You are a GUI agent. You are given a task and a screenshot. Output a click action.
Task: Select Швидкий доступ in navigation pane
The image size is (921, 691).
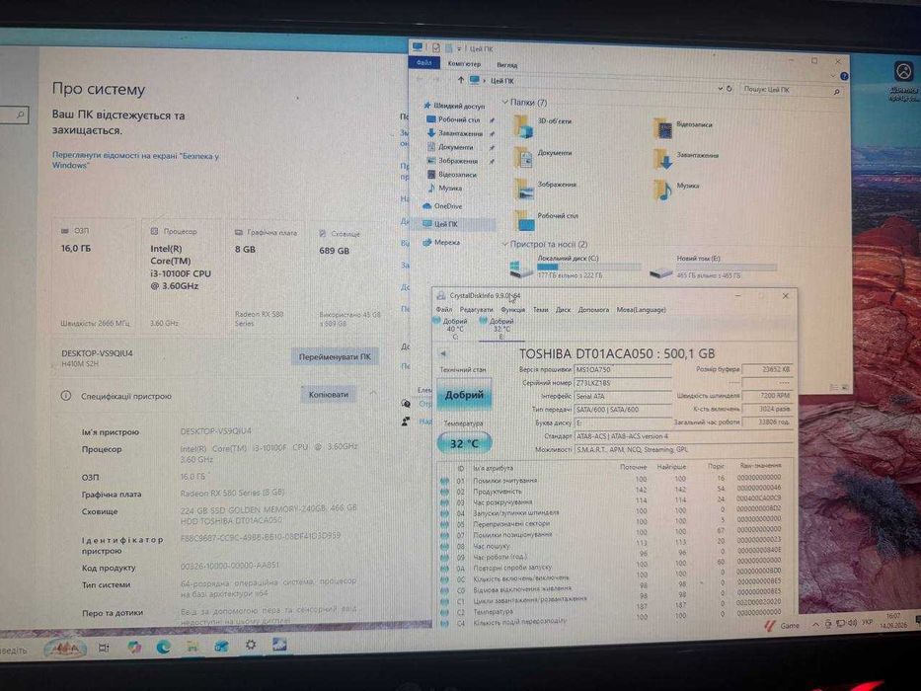pos(455,106)
